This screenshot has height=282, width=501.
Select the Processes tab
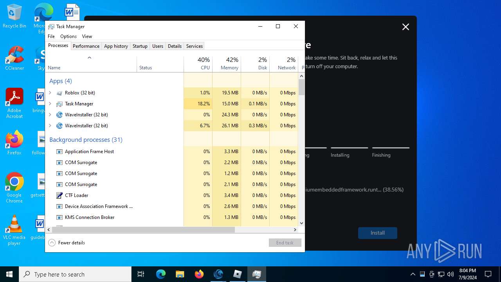click(x=58, y=45)
